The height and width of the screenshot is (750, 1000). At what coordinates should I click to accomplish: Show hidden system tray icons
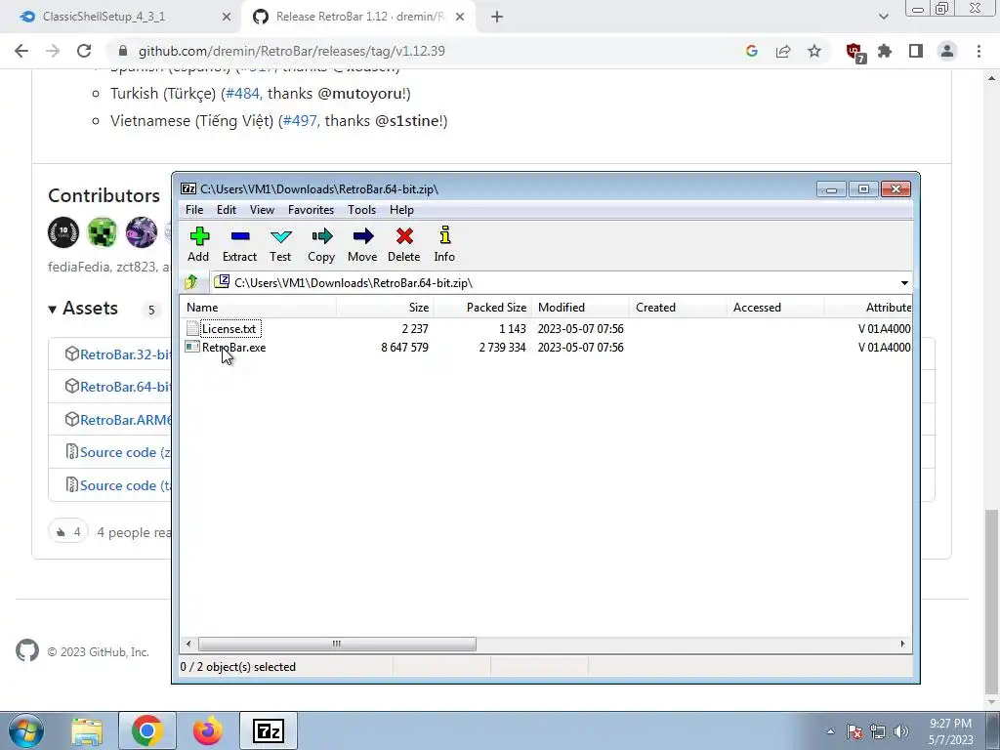pos(830,731)
